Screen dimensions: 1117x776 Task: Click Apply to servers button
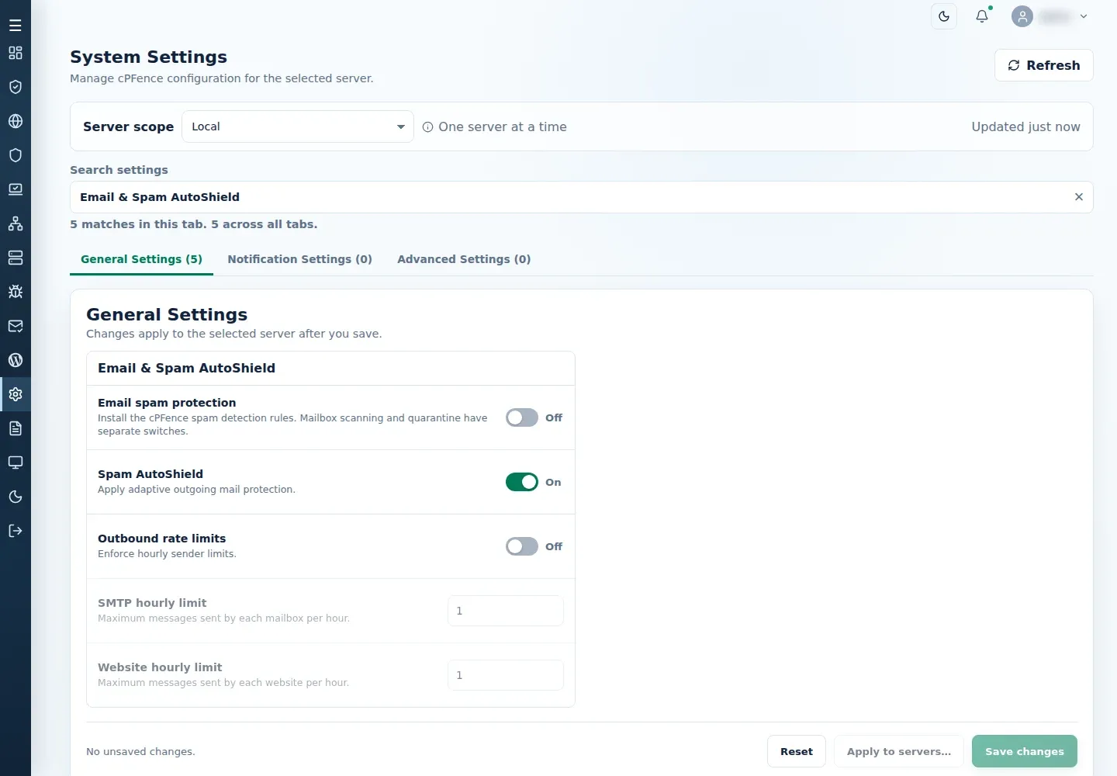coord(899,751)
